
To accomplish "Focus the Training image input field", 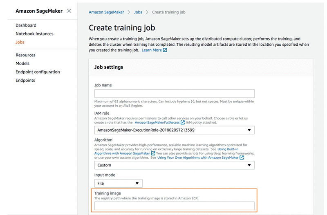I will point(175,206).
